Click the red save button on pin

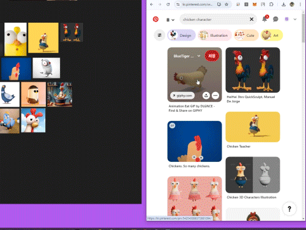pos(212,56)
